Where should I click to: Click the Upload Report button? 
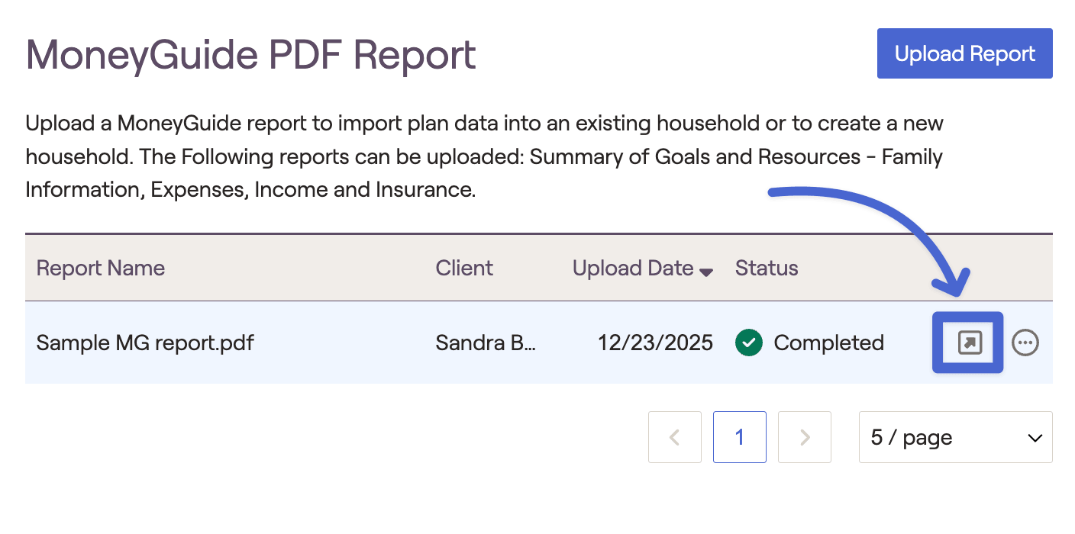pos(964,53)
